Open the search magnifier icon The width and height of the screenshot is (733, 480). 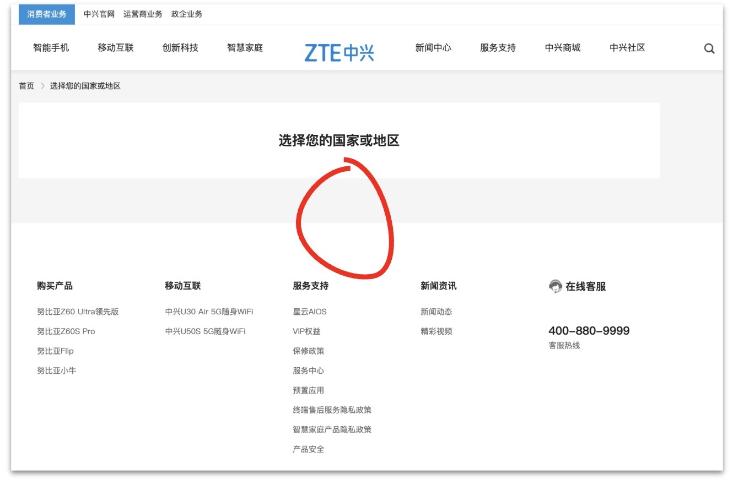coord(709,48)
